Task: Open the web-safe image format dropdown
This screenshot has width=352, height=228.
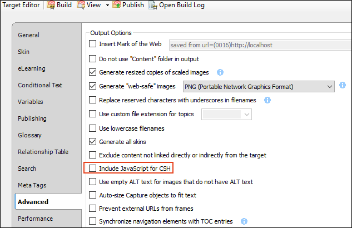Action: point(259,87)
